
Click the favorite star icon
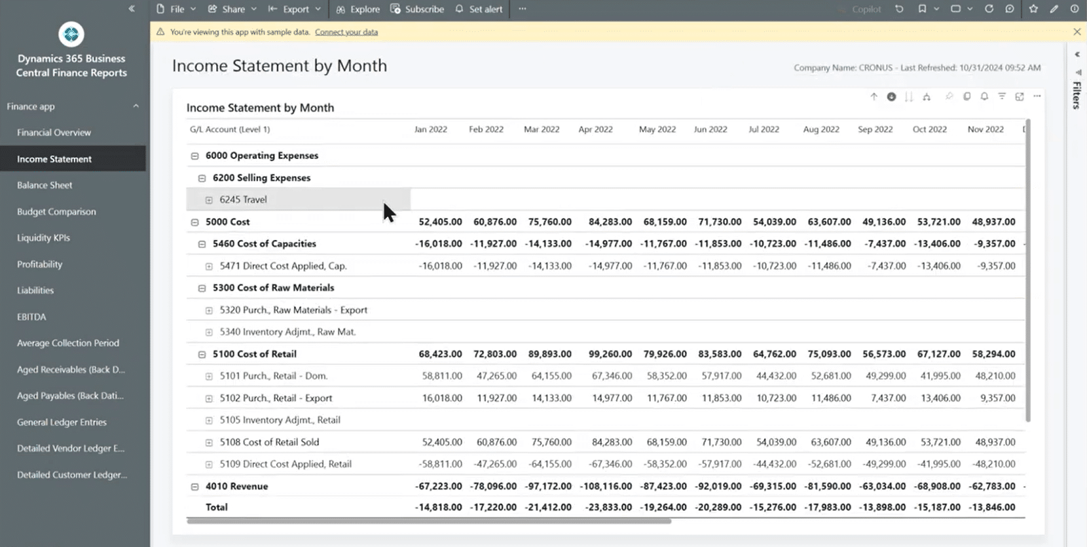tap(1033, 9)
